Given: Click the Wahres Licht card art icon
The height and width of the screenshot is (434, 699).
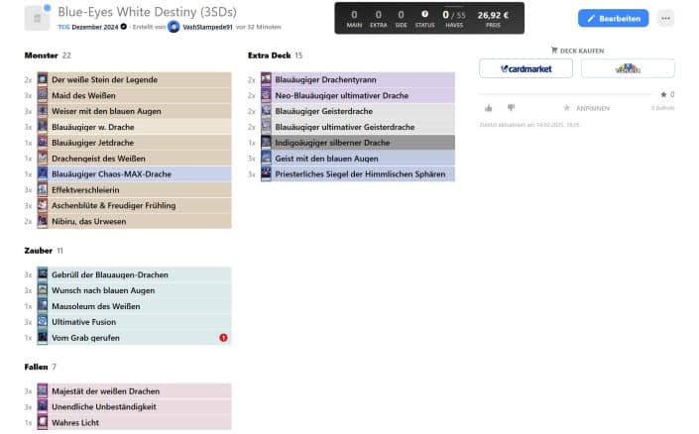Looking at the screenshot, I should (43, 422).
